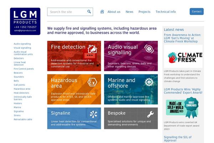Open the Technical info menu item
This screenshot has height=143, width=214.
point(166,12)
